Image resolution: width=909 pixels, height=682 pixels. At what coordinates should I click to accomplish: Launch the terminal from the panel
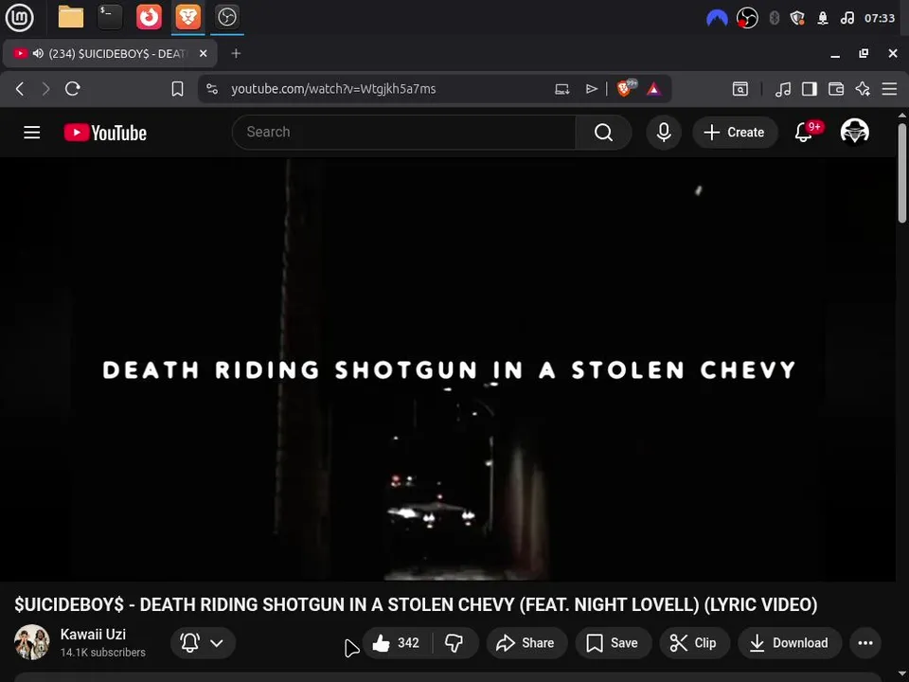pyautogui.click(x=110, y=17)
